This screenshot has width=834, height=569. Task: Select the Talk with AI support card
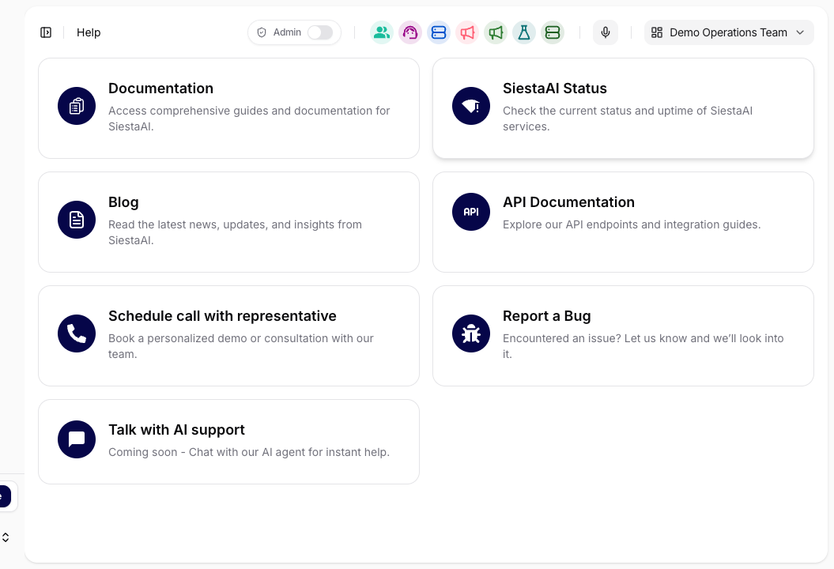coord(228,442)
